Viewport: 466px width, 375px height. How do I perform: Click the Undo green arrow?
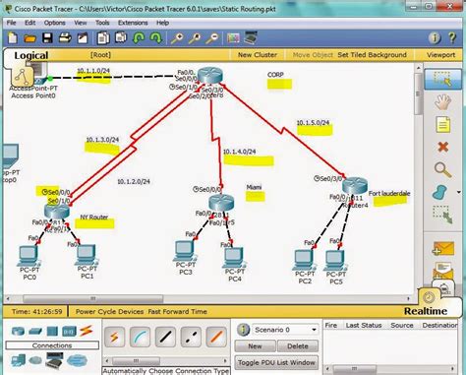point(139,38)
